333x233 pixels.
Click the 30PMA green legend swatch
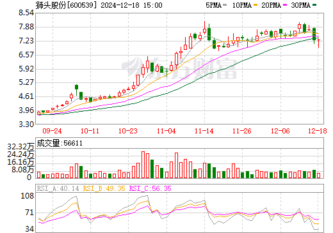pyautogui.click(x=314, y=5)
